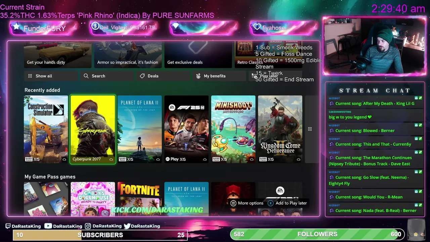Click the webcam feed overlay
Screen dimensions: 430x242
click(x=374, y=46)
